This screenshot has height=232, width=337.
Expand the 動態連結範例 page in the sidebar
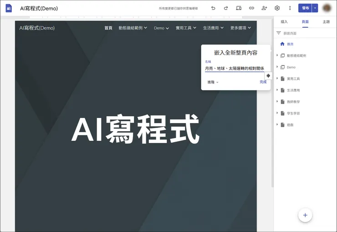[277, 55]
